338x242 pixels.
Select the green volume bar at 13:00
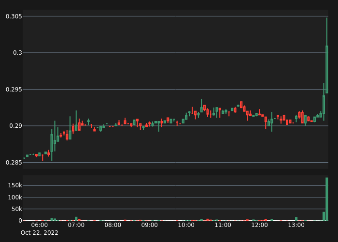click(x=296, y=219)
